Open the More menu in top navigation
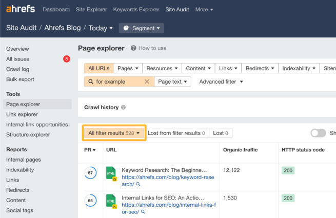Viewport: 336px width, 218px height. point(204,9)
